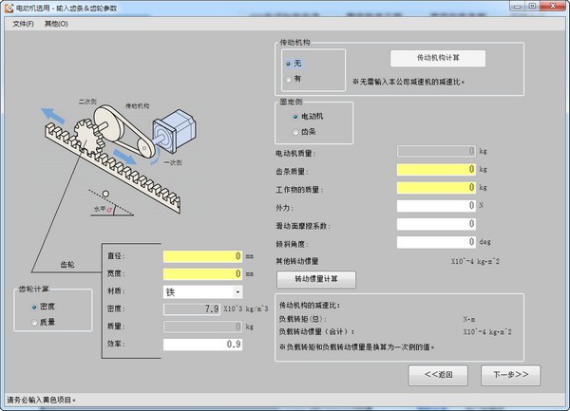This screenshot has height=411, width=570.
Task: Select 无 in 传动机构 group
Action: pyautogui.click(x=294, y=64)
